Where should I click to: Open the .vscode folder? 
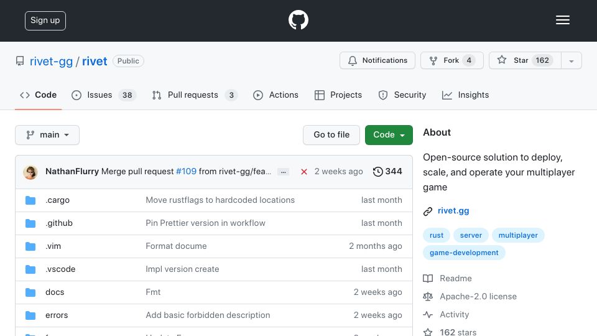point(60,269)
